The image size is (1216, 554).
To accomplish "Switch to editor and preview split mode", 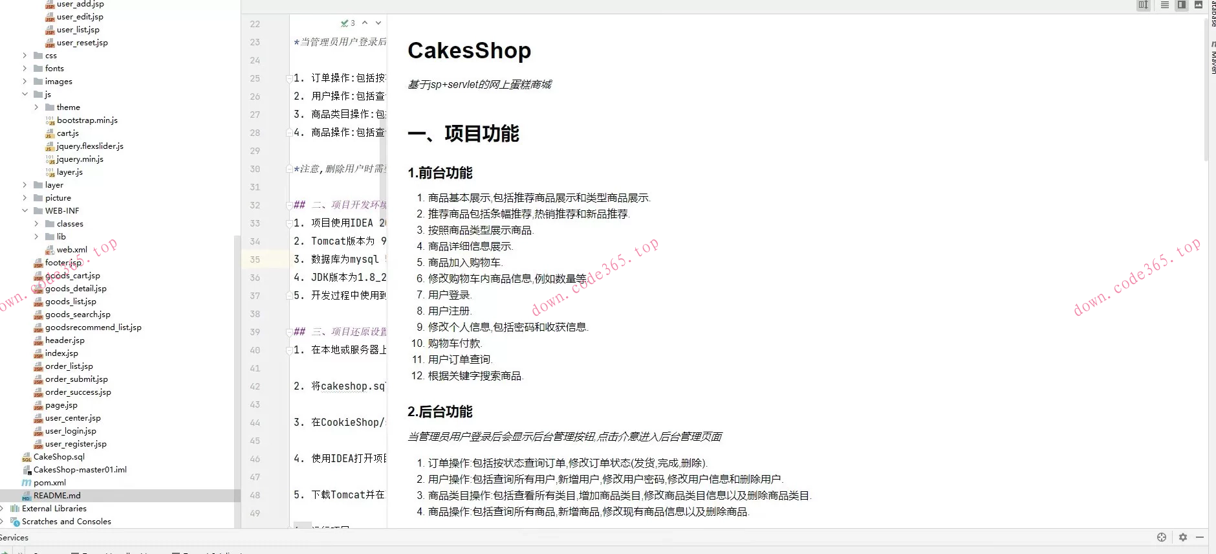I will pos(1182,5).
